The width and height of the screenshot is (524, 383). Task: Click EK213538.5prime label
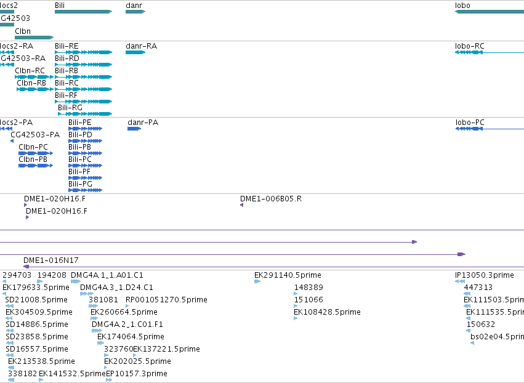tap(41, 361)
